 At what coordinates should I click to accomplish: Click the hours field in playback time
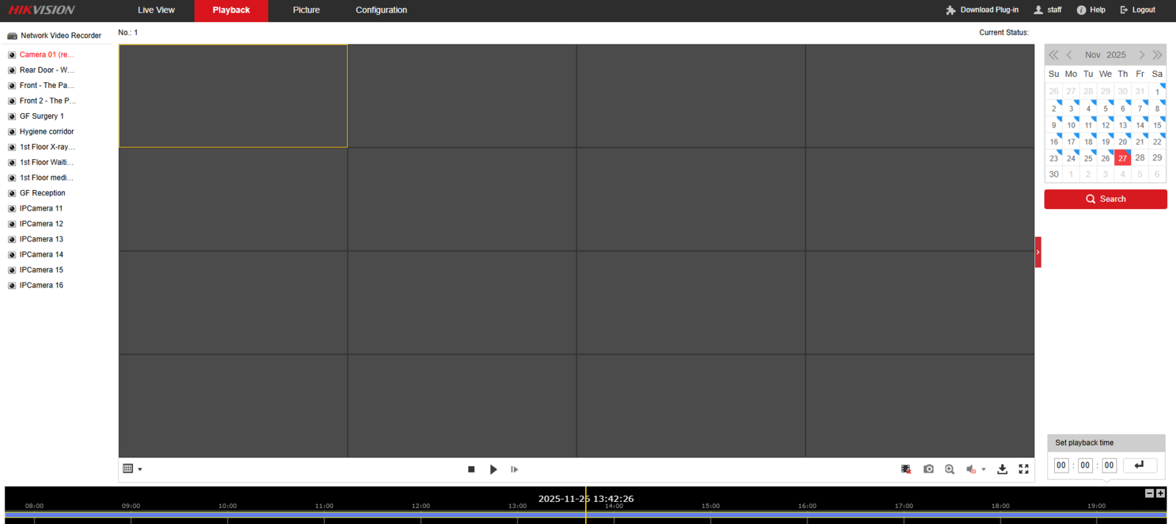tap(1061, 465)
